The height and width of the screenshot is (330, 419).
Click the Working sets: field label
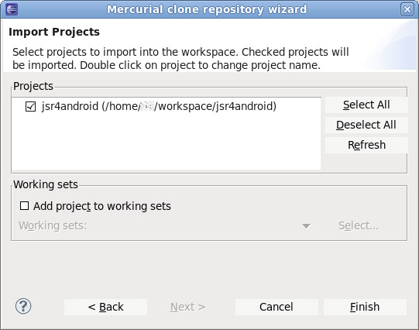pos(53,225)
